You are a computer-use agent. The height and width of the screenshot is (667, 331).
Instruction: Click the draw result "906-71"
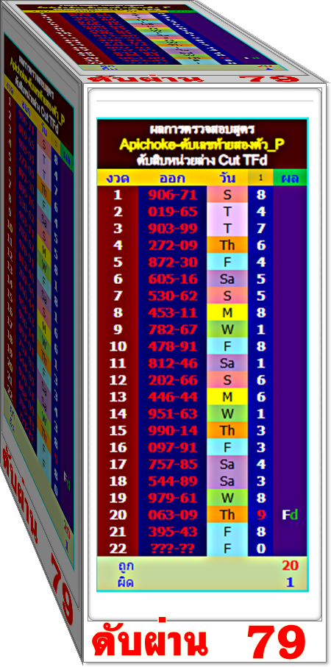tap(172, 194)
